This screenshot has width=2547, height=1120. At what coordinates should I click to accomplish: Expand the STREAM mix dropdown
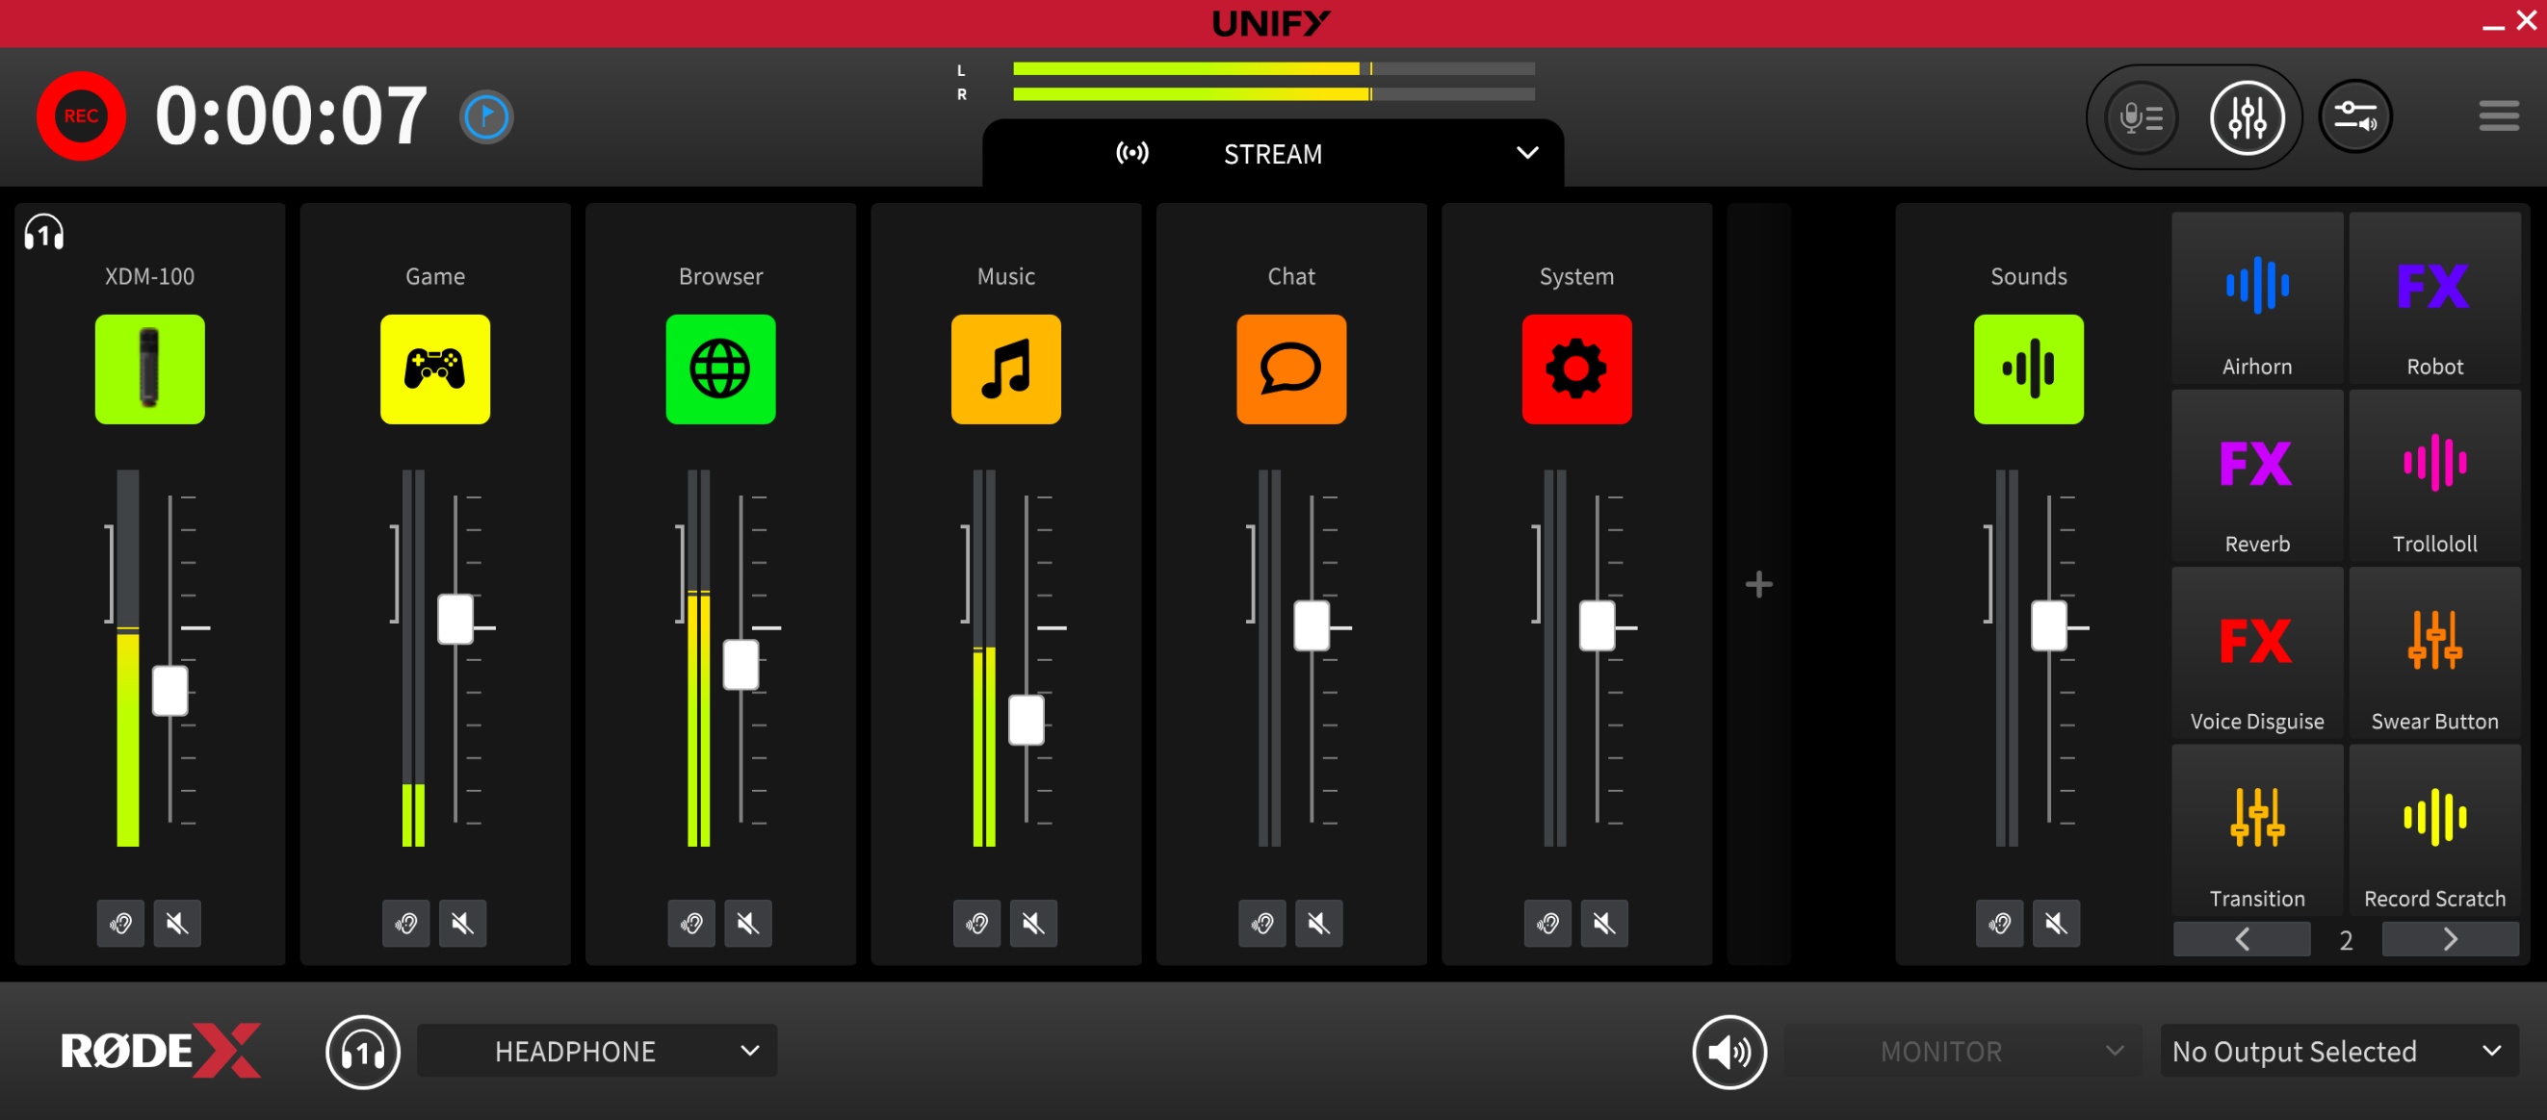1526,153
